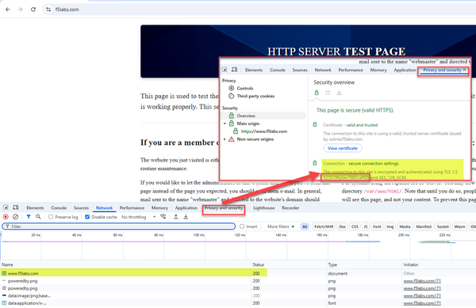Stop recording network log with red record icon
This screenshot has width=476, height=308.
pos(6,217)
